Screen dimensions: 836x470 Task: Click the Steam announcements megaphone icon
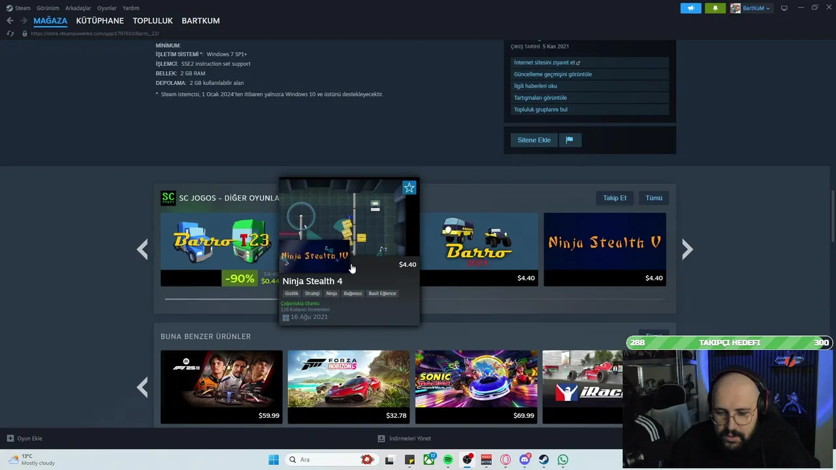tap(690, 8)
